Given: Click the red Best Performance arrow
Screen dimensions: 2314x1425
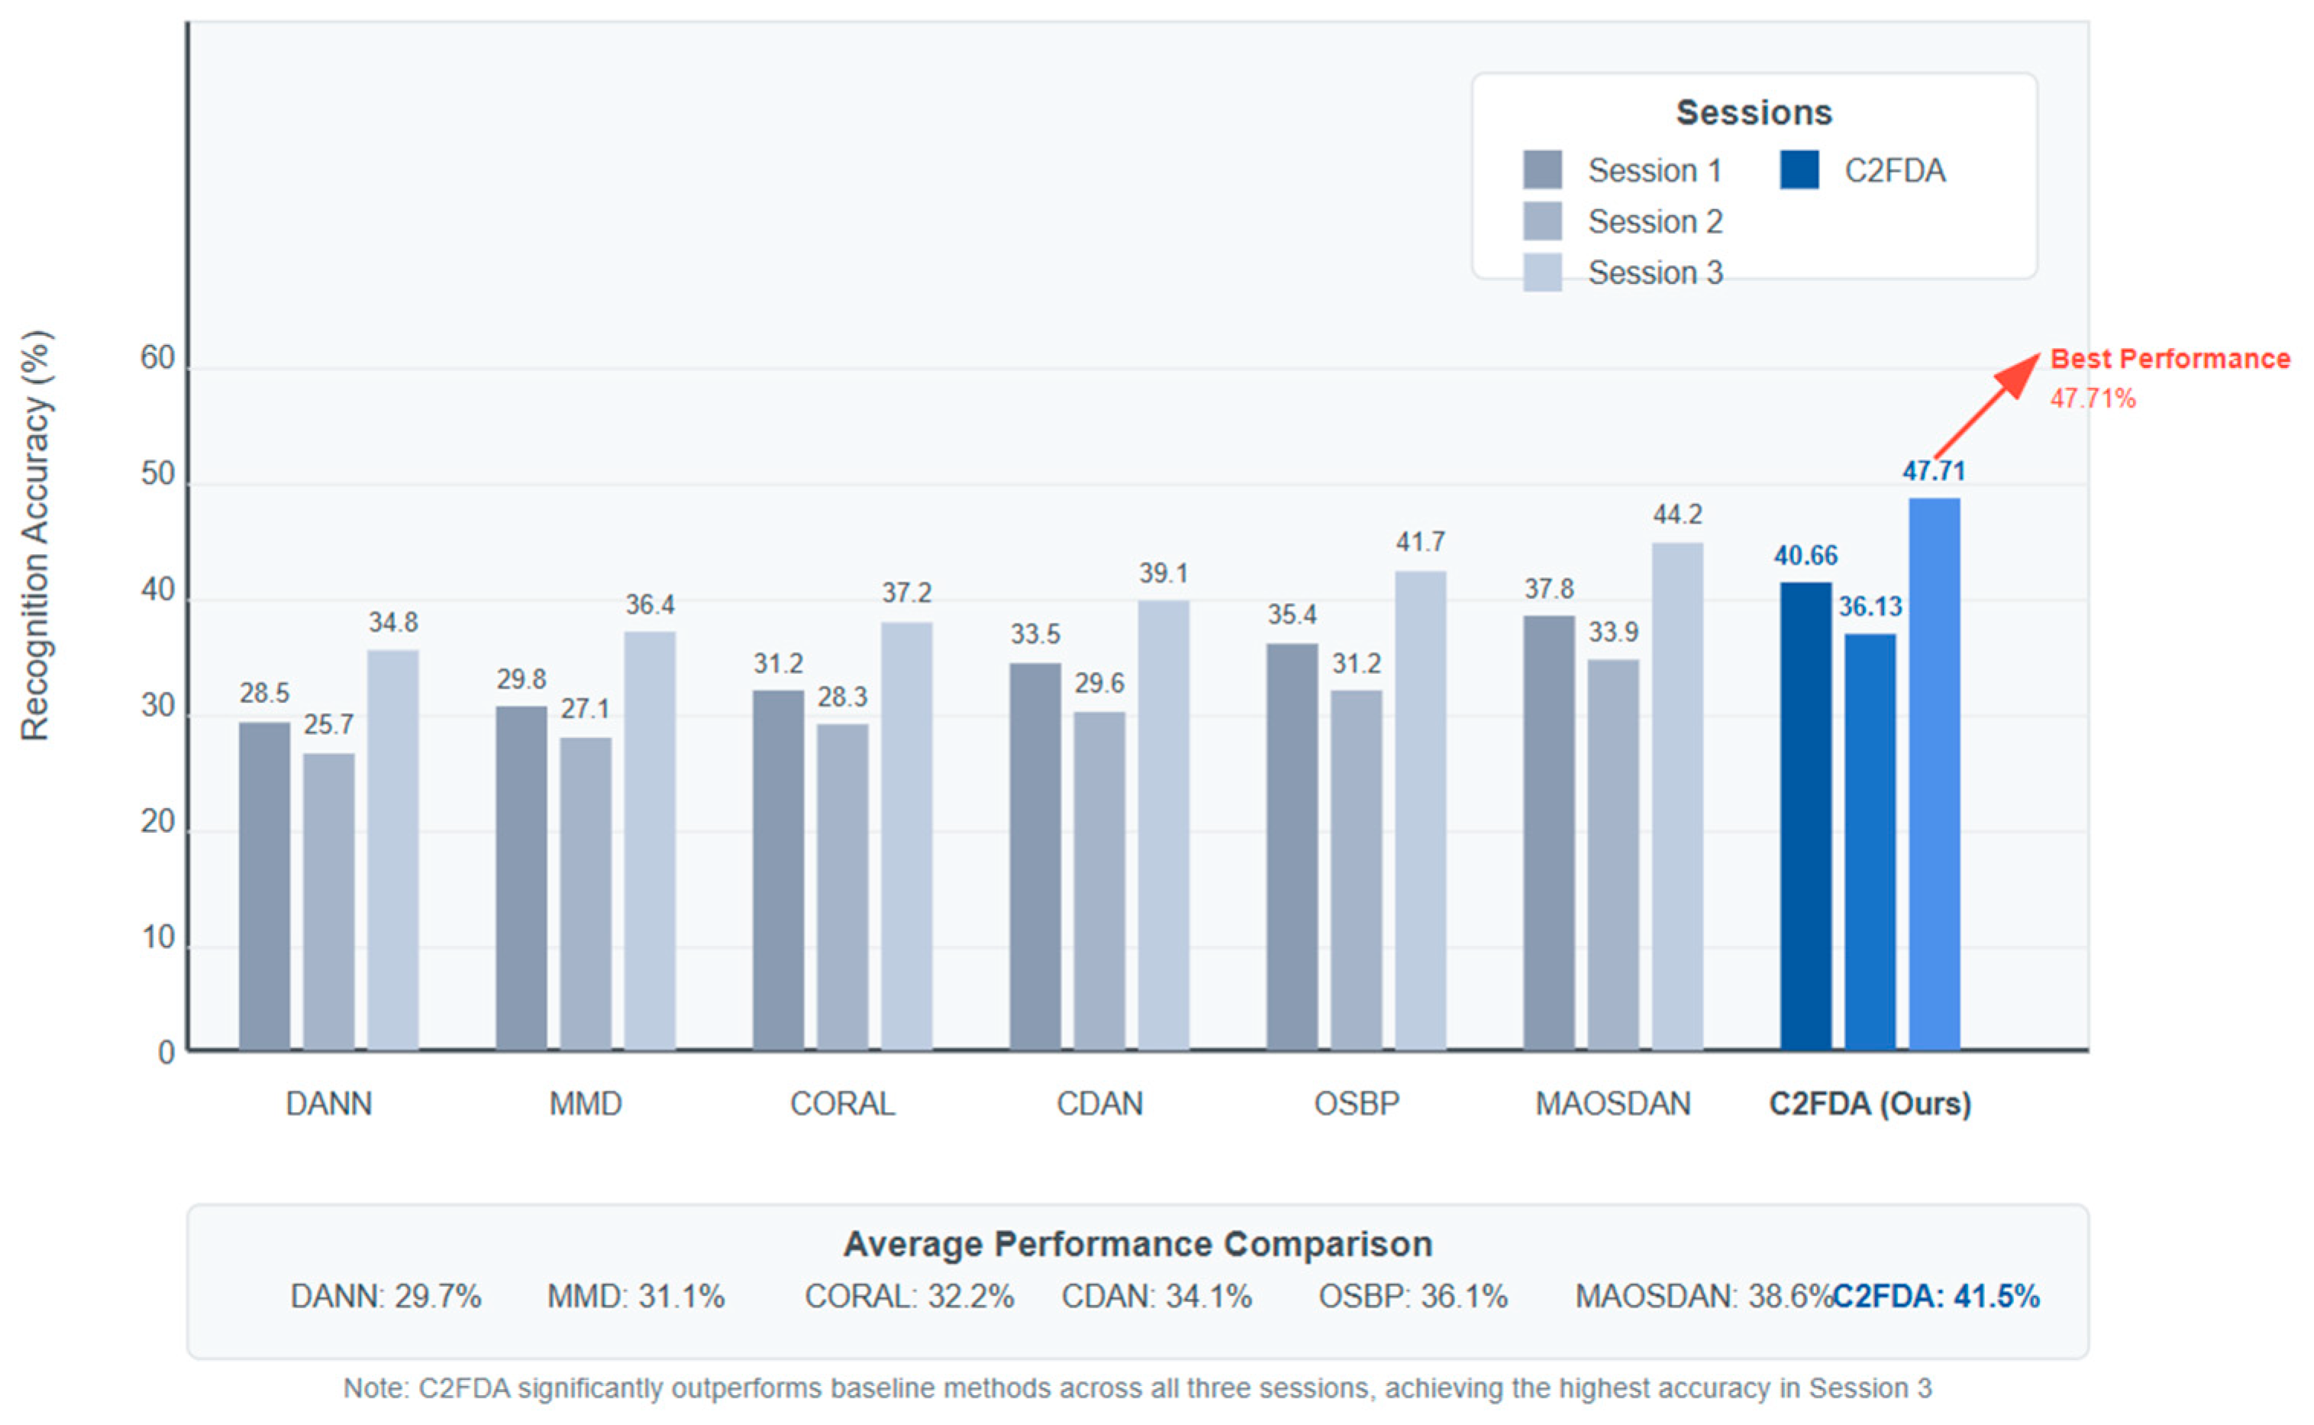Looking at the screenshot, I should (x=1987, y=406).
